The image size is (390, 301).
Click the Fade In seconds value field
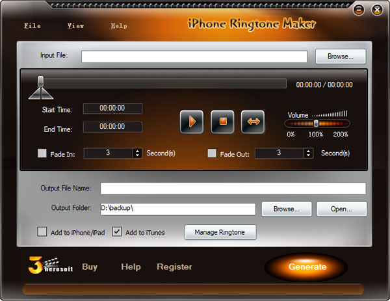(x=108, y=153)
